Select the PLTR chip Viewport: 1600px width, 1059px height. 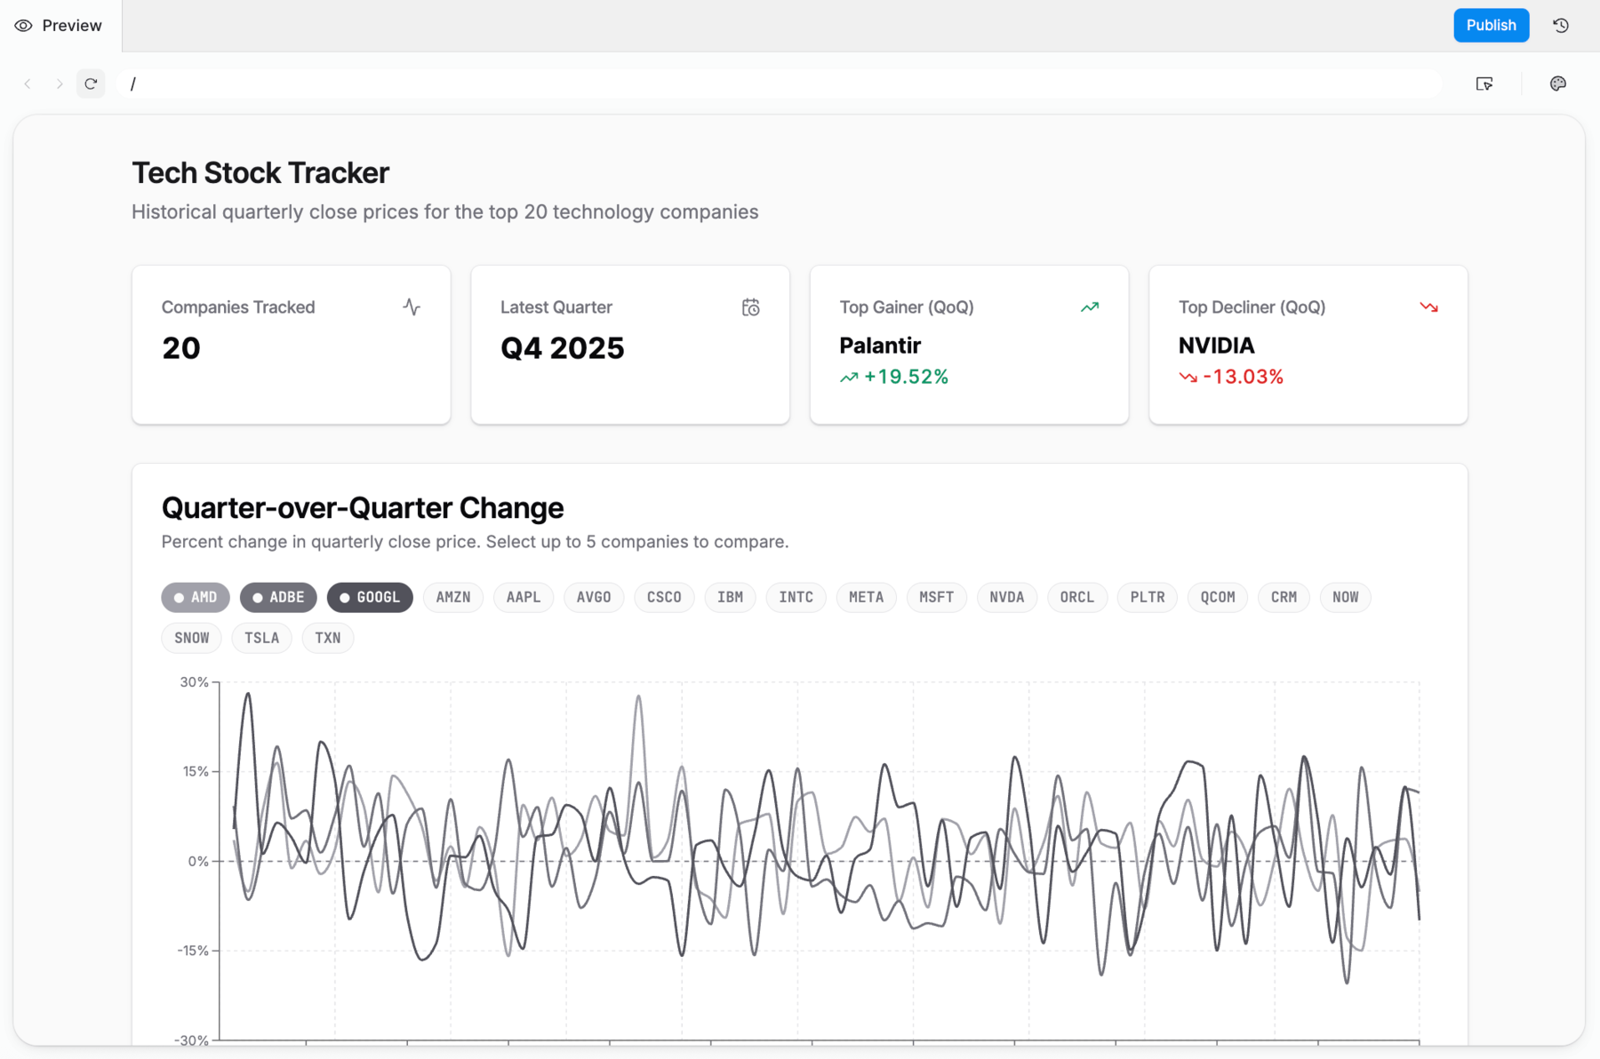1148,598
